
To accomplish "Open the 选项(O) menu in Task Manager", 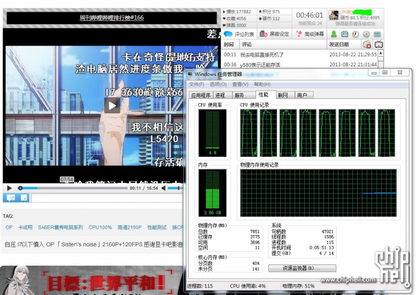I will [x=218, y=84].
